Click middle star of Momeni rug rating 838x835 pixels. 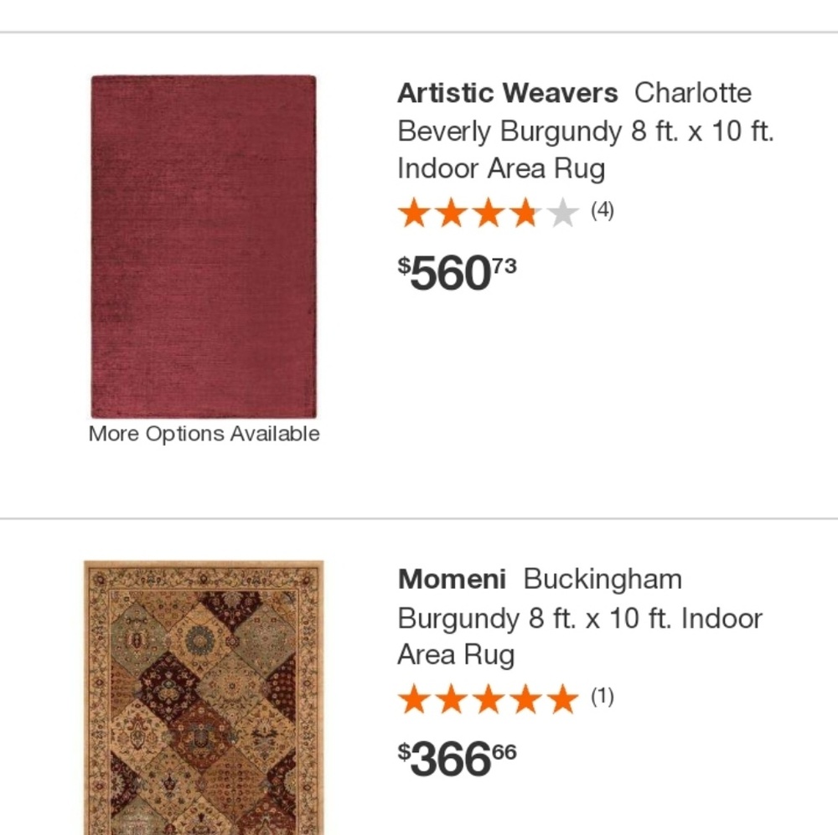click(x=488, y=698)
